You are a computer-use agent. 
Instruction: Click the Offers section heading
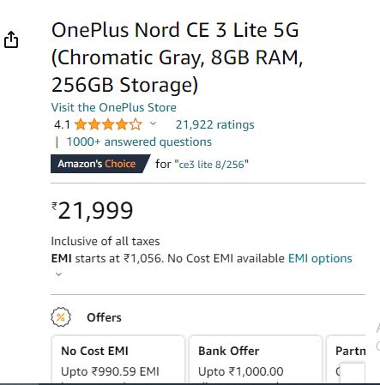(x=104, y=317)
